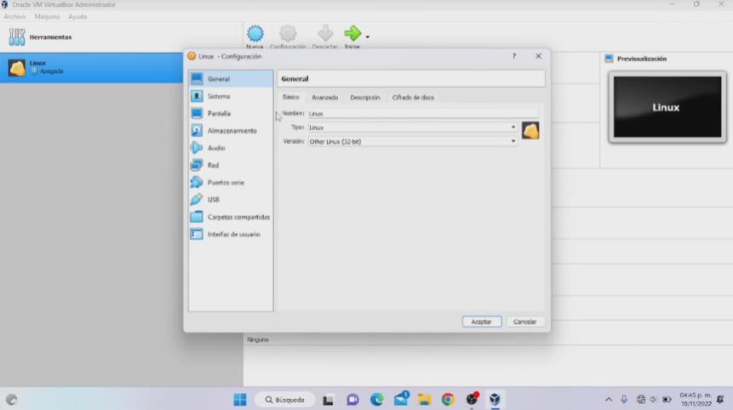Click the volume tray icon
733x410 pixels.
click(654, 400)
